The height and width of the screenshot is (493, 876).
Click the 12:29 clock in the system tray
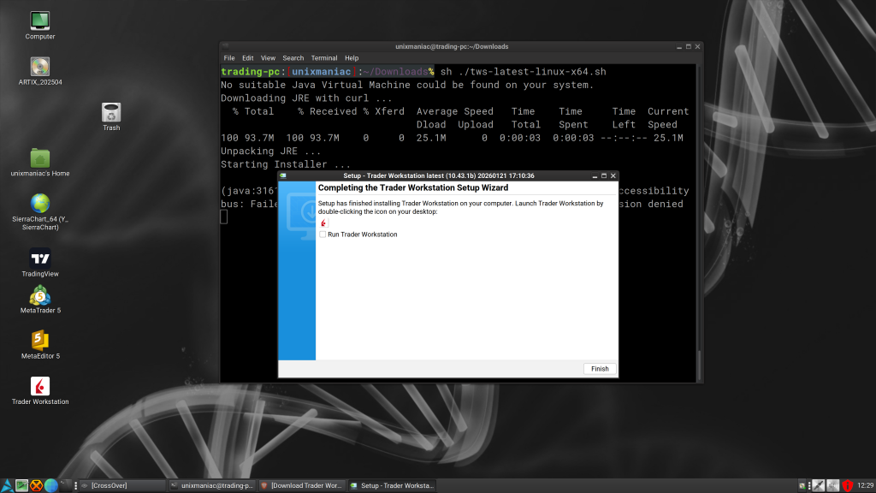tap(864, 484)
